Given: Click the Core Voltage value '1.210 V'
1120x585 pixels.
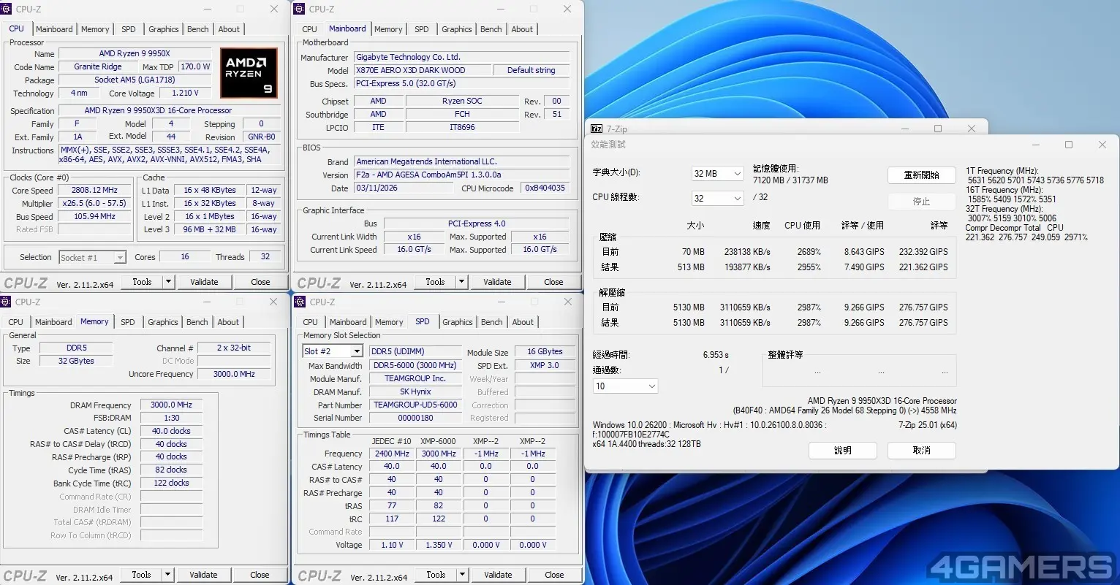Looking at the screenshot, I should pyautogui.click(x=186, y=93).
